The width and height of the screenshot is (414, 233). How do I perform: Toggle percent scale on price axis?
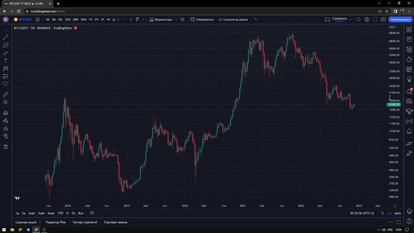pyautogui.click(x=382, y=213)
